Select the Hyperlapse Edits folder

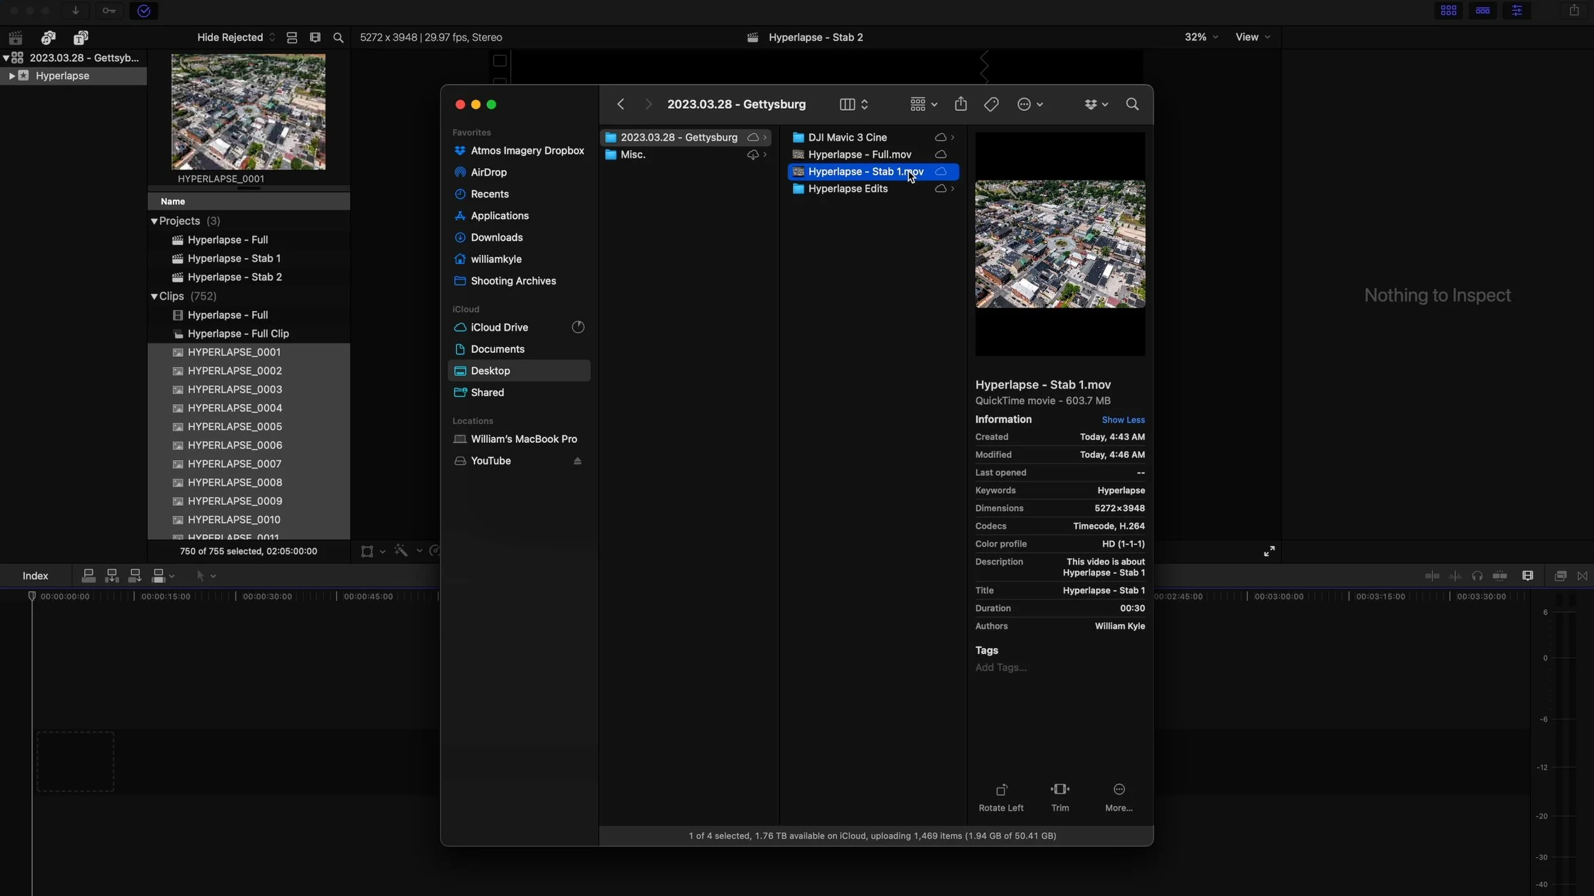(x=847, y=189)
